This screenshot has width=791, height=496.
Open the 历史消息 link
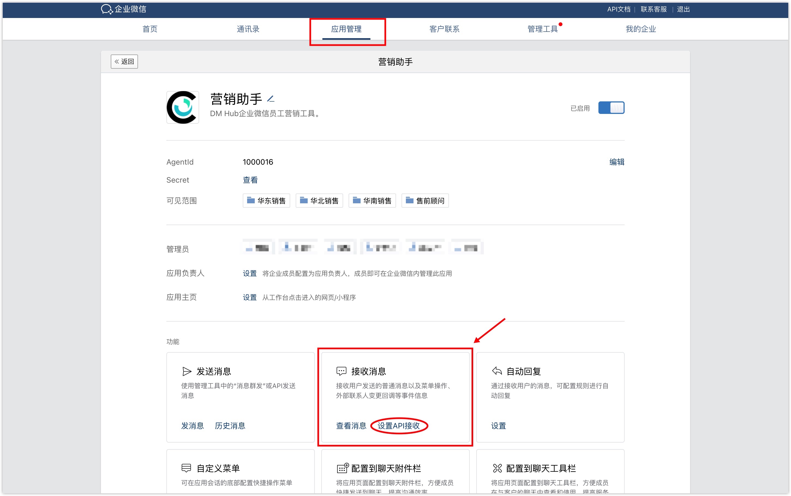click(x=230, y=425)
